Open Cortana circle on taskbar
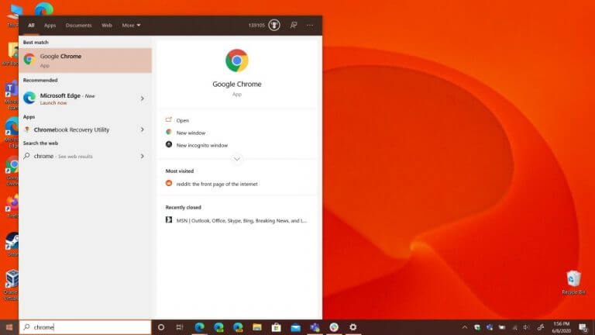The image size is (595, 335). pos(161,327)
